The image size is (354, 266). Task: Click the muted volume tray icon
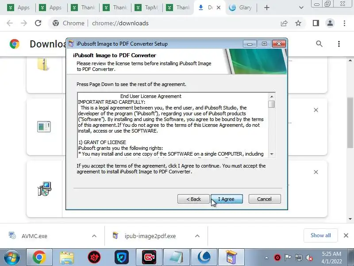pos(309,258)
